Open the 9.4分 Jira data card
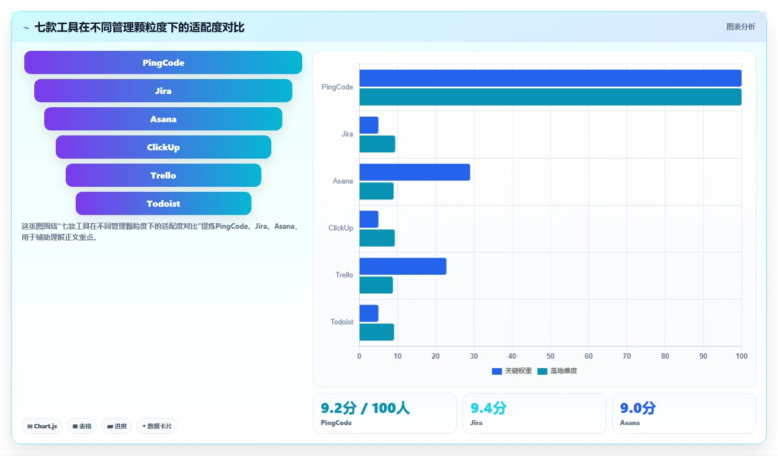The width and height of the screenshot is (778, 456). click(534, 413)
